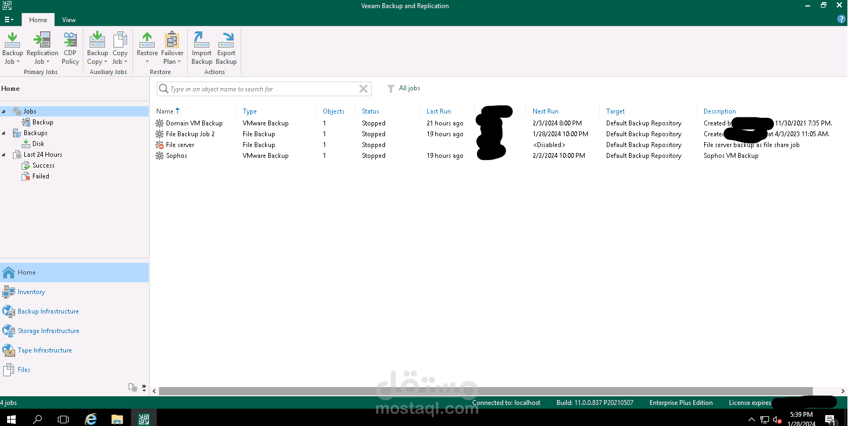Screen dimensions: 855x426
Task: Open the Backup Job ribbon button
Action: pyautogui.click(x=12, y=48)
